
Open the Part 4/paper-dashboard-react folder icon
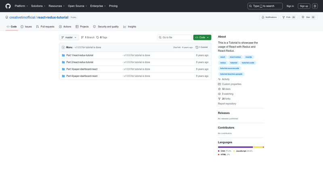[63, 76]
